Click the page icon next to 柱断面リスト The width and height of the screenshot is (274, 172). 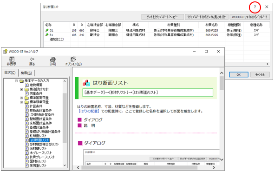click(x=27, y=136)
